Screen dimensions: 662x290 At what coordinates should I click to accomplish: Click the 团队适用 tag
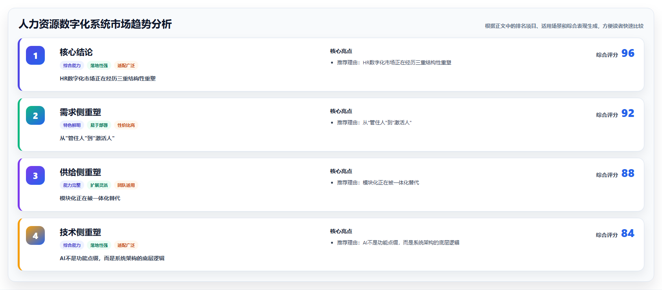(x=126, y=185)
